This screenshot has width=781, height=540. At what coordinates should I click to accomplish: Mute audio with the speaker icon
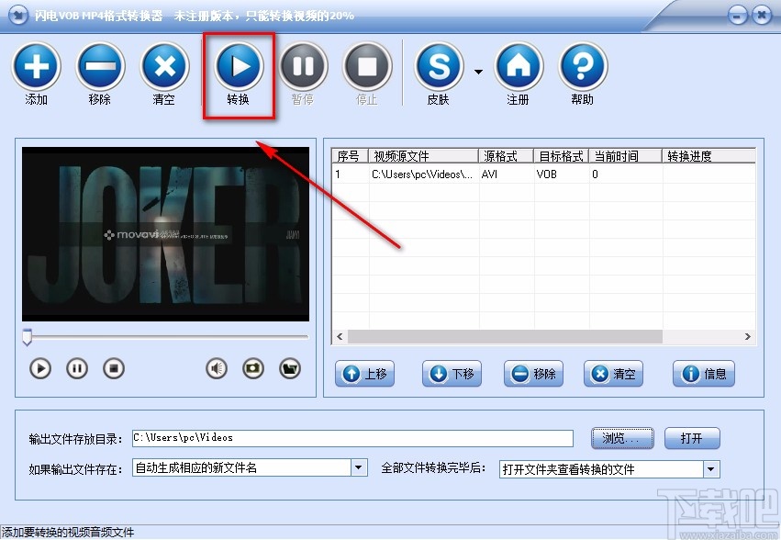click(x=215, y=368)
